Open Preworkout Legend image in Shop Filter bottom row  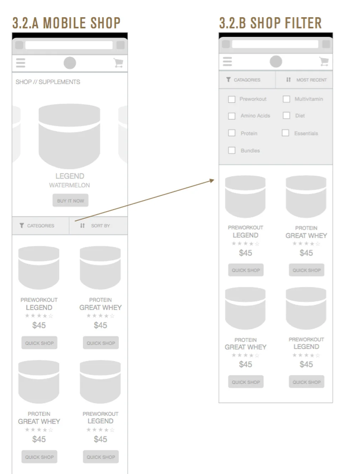(306, 309)
